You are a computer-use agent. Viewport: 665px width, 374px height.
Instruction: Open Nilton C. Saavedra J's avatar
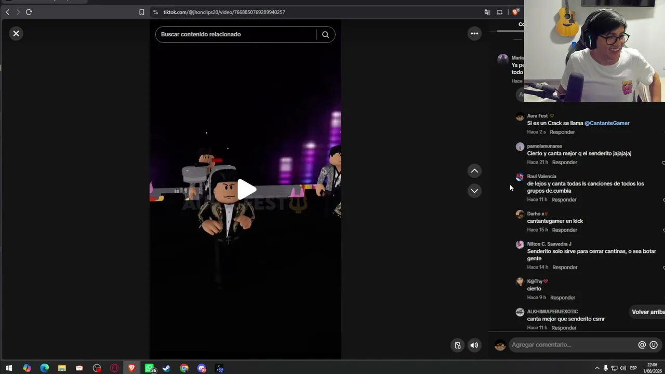click(x=520, y=245)
